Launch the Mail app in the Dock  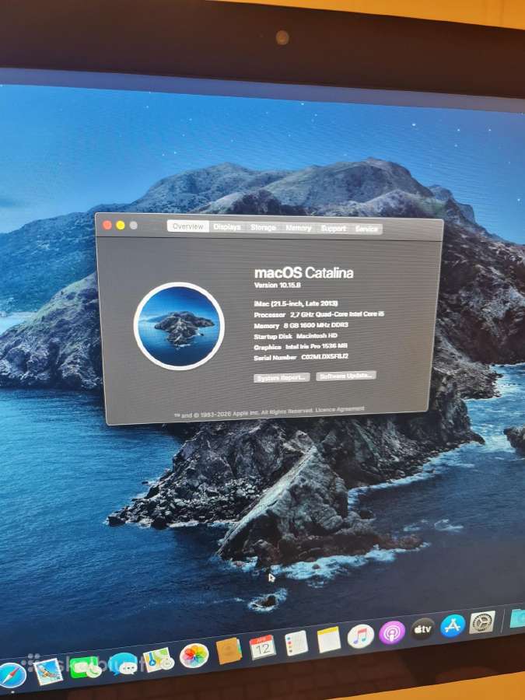pos(48,671)
